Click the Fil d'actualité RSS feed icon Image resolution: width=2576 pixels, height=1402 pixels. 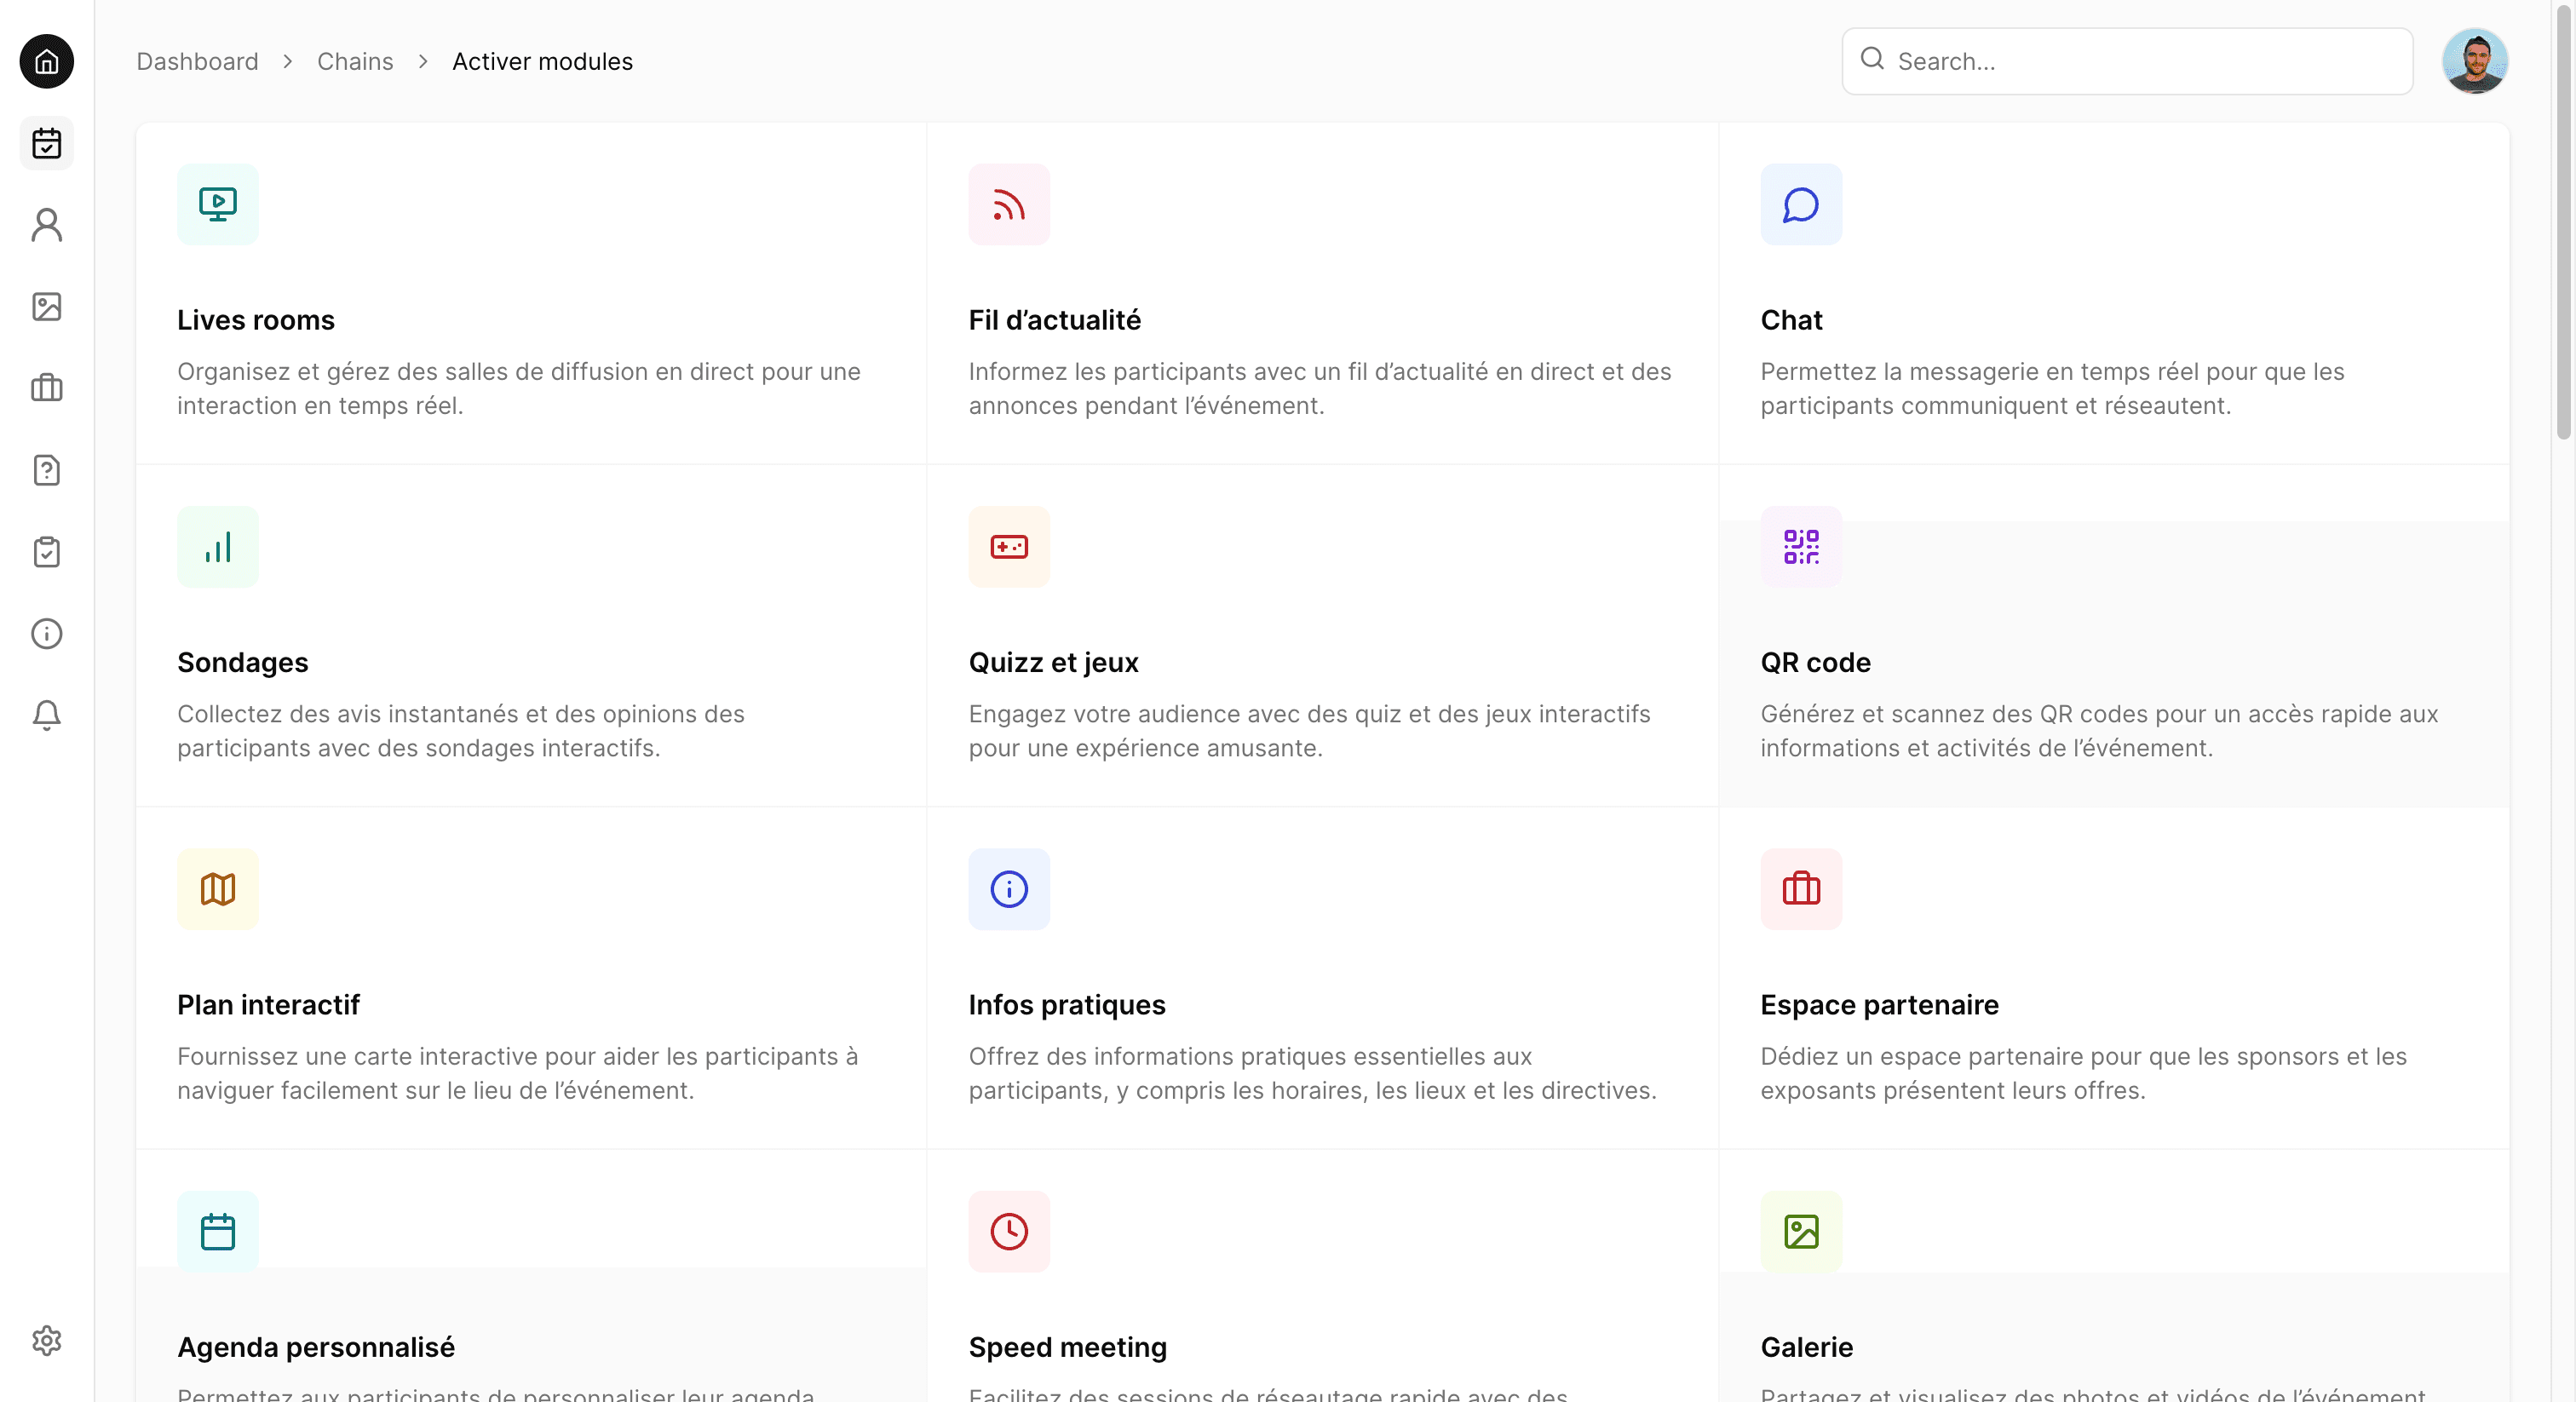(x=1009, y=204)
